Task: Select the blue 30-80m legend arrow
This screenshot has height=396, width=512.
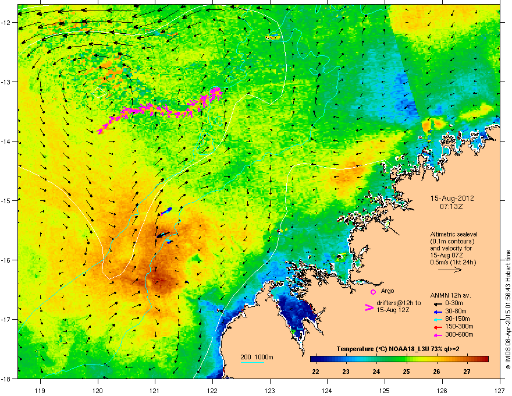Action: click(438, 312)
